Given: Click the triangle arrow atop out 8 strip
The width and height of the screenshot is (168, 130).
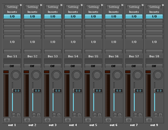Looking at the screenshot, I should (x=163, y=5).
